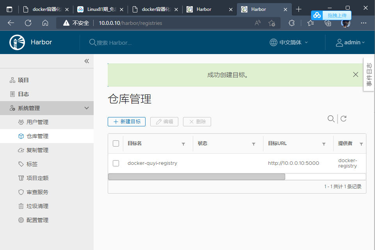
Task: Open browser extensions puzzle icon
Action: pos(291,23)
